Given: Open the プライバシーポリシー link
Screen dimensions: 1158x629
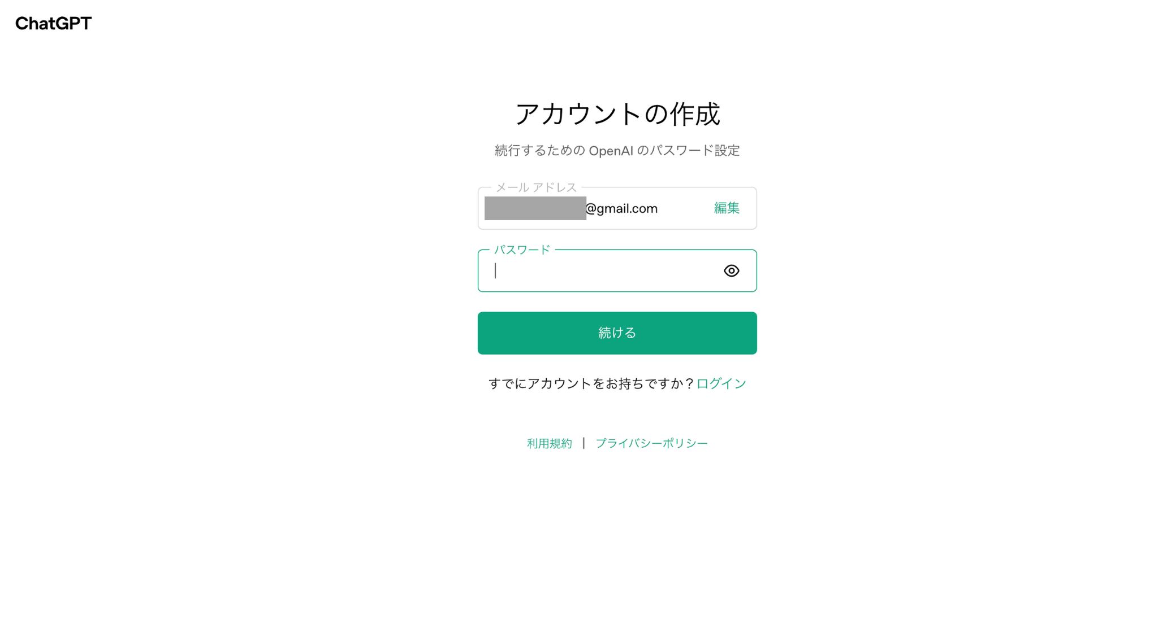Looking at the screenshot, I should pyautogui.click(x=651, y=444).
